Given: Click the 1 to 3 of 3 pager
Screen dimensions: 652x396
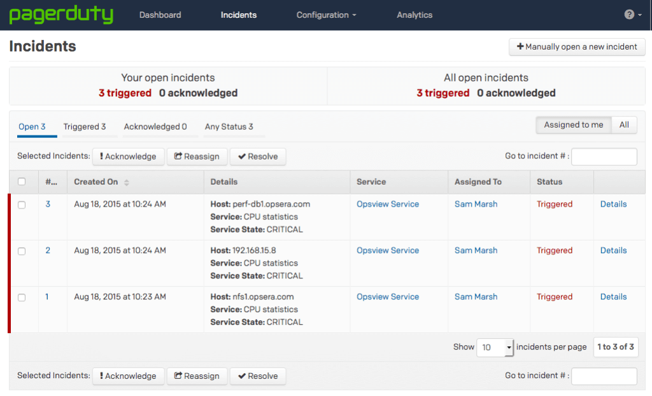Looking at the screenshot, I should (616, 347).
